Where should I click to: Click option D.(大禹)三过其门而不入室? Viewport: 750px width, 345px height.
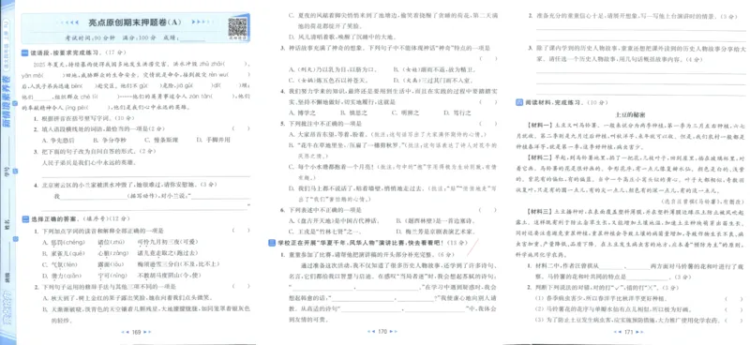(x=433, y=81)
